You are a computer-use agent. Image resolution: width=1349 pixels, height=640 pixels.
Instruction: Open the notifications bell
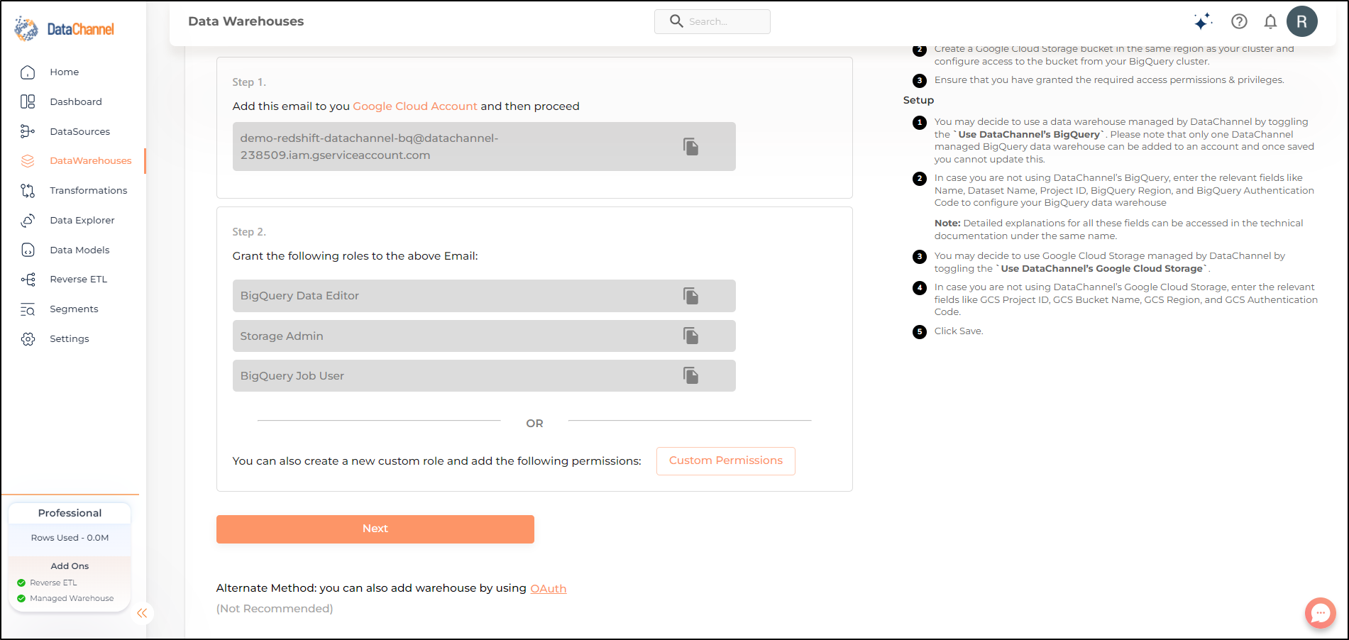1270,21
